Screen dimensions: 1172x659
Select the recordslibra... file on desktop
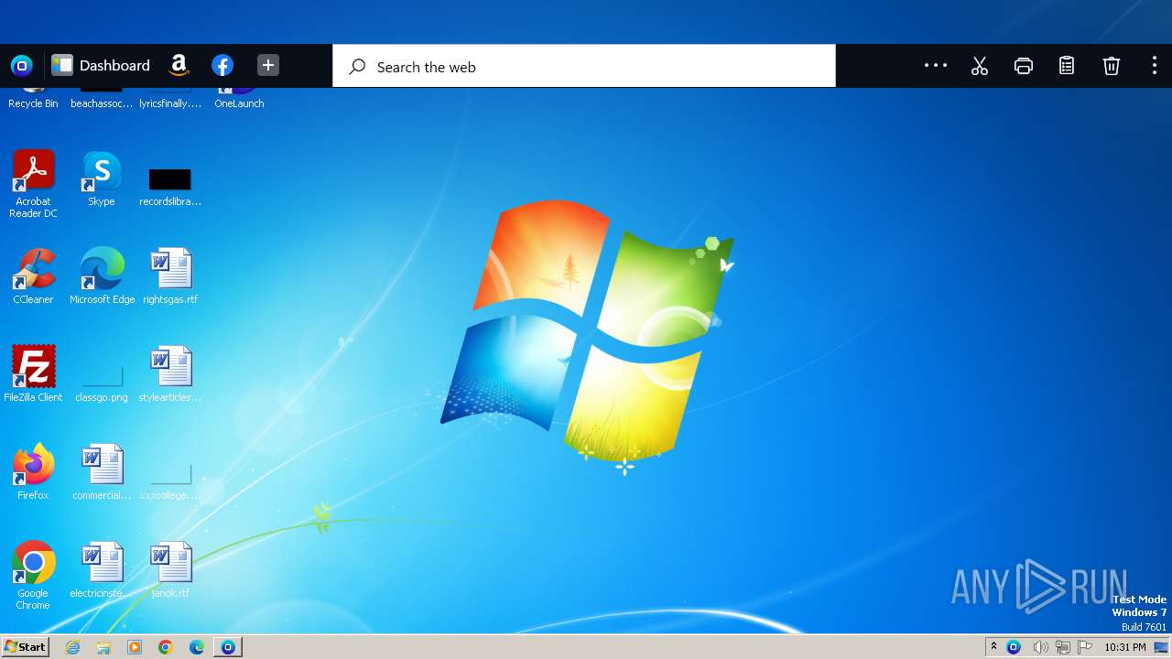click(x=170, y=186)
